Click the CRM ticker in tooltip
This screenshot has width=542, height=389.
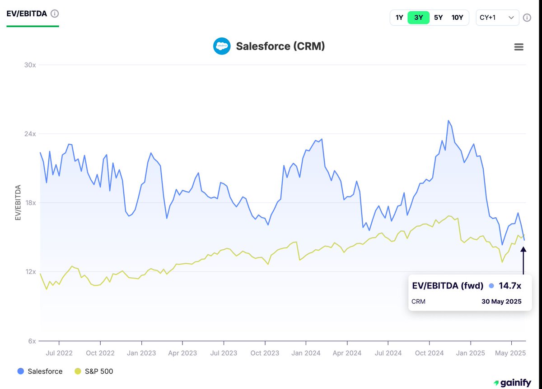(419, 301)
